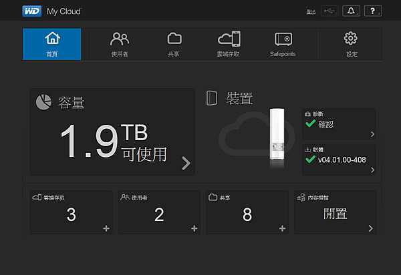Click the diagnostics status 確認 text
Viewport: 401px width, 275px height.
point(326,125)
